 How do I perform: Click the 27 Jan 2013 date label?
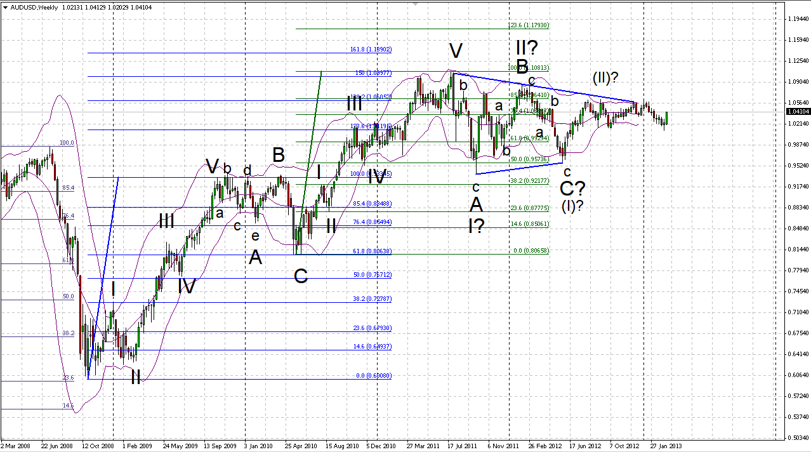point(668,446)
